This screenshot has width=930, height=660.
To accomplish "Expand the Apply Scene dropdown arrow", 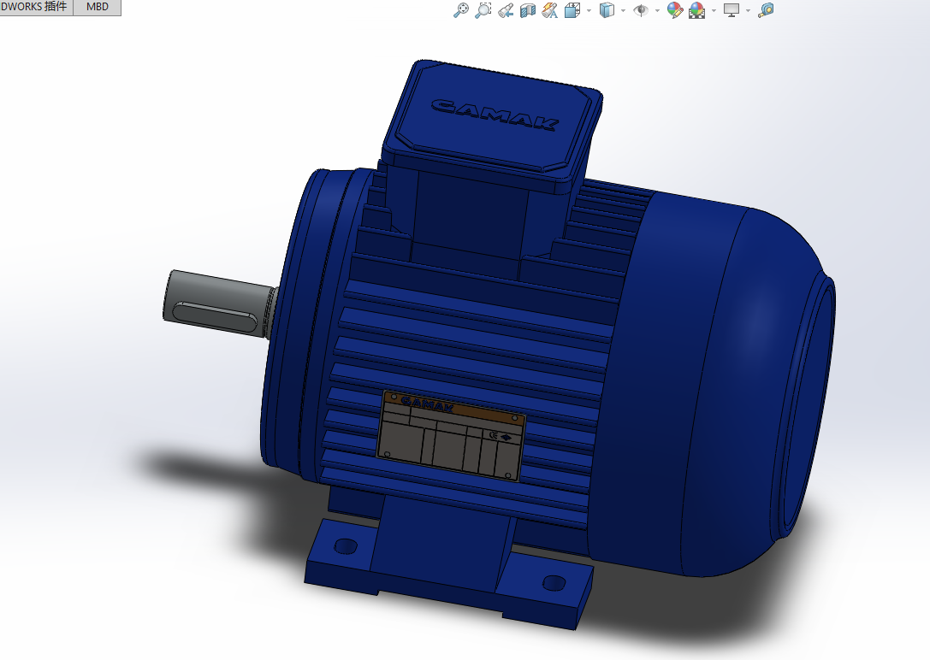I will (714, 10).
